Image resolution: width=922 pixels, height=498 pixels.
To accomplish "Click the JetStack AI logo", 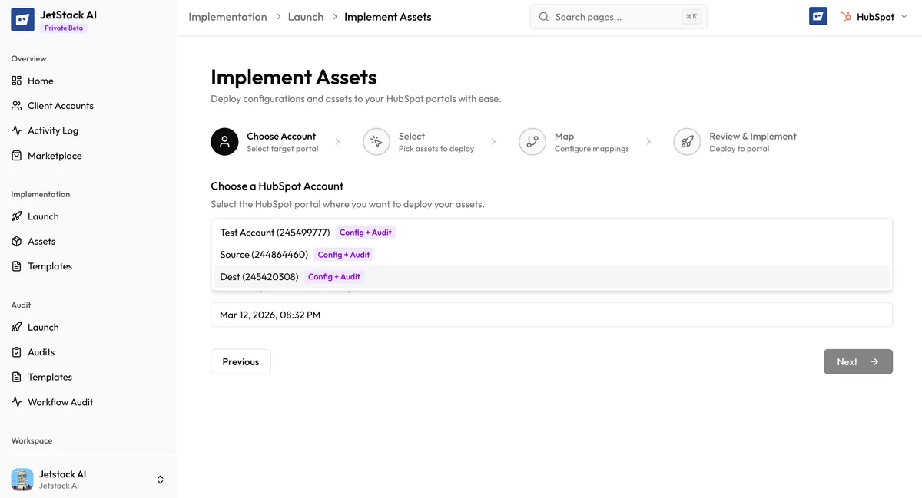I will [x=21, y=15].
